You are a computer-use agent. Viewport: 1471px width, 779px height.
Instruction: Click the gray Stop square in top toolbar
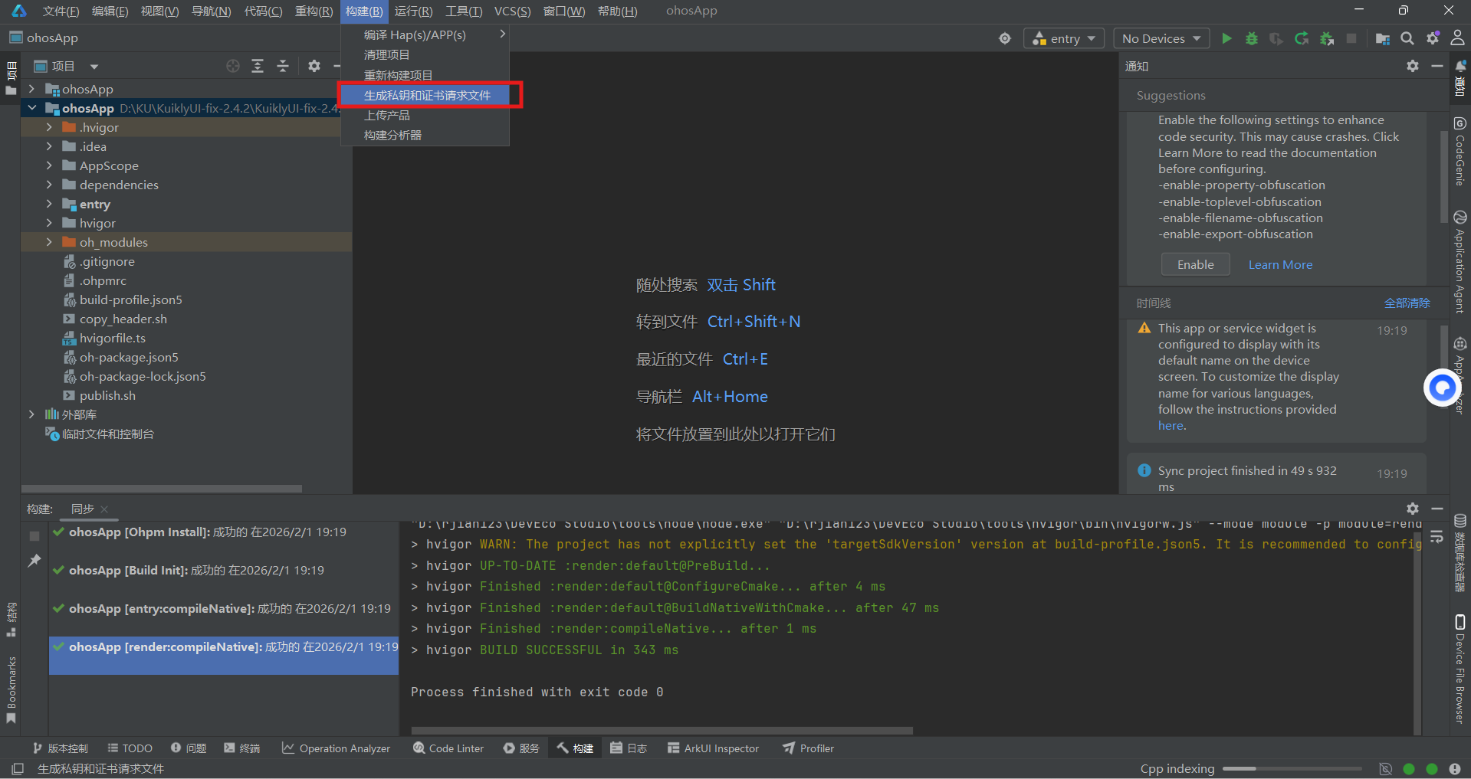(x=1351, y=38)
